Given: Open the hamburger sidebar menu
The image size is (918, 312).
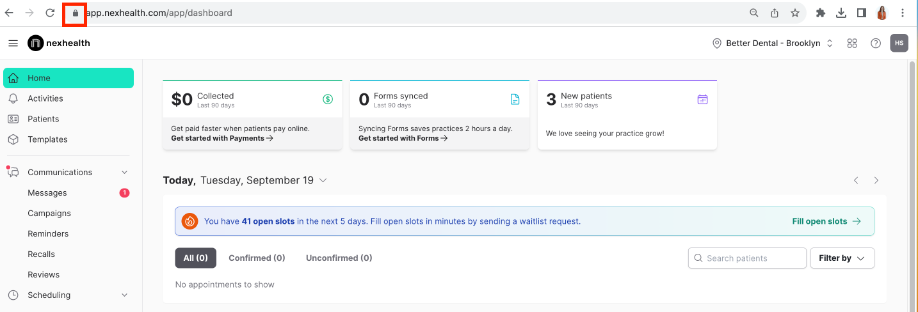Looking at the screenshot, I should (x=13, y=43).
